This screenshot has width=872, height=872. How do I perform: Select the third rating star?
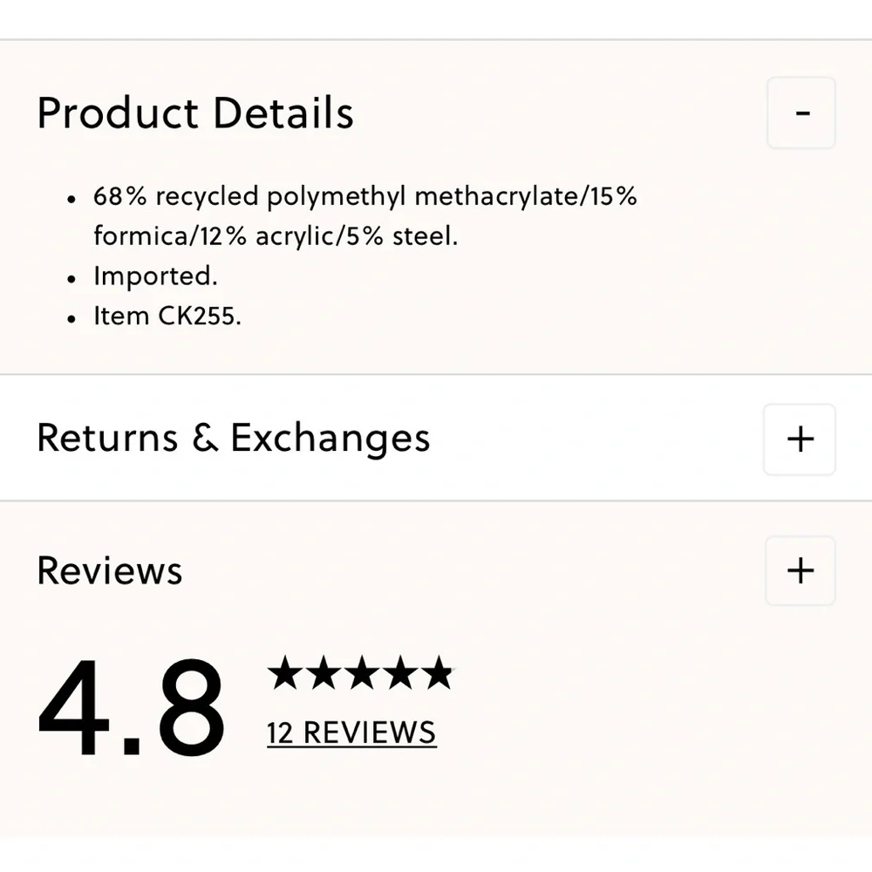[x=362, y=672]
